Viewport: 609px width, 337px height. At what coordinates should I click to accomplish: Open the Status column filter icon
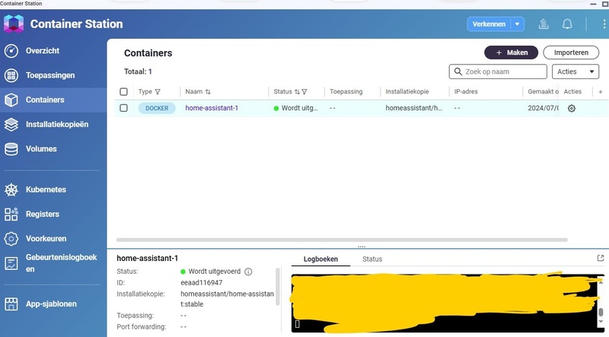tap(304, 92)
